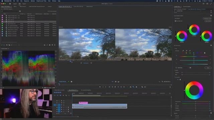Click the New Item icon in Project panel
The width and height of the screenshot is (214, 120).
click(x=52, y=45)
